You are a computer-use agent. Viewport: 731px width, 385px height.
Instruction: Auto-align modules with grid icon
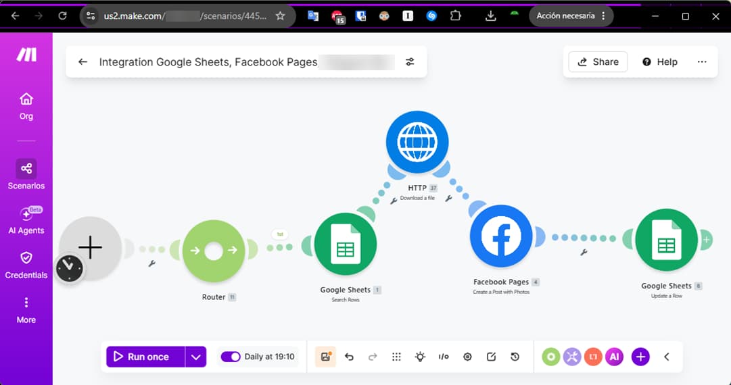[396, 357]
